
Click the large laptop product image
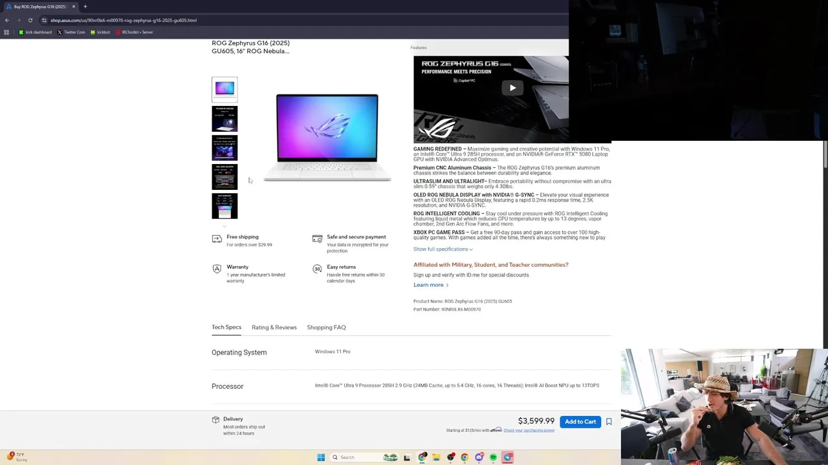point(327,138)
